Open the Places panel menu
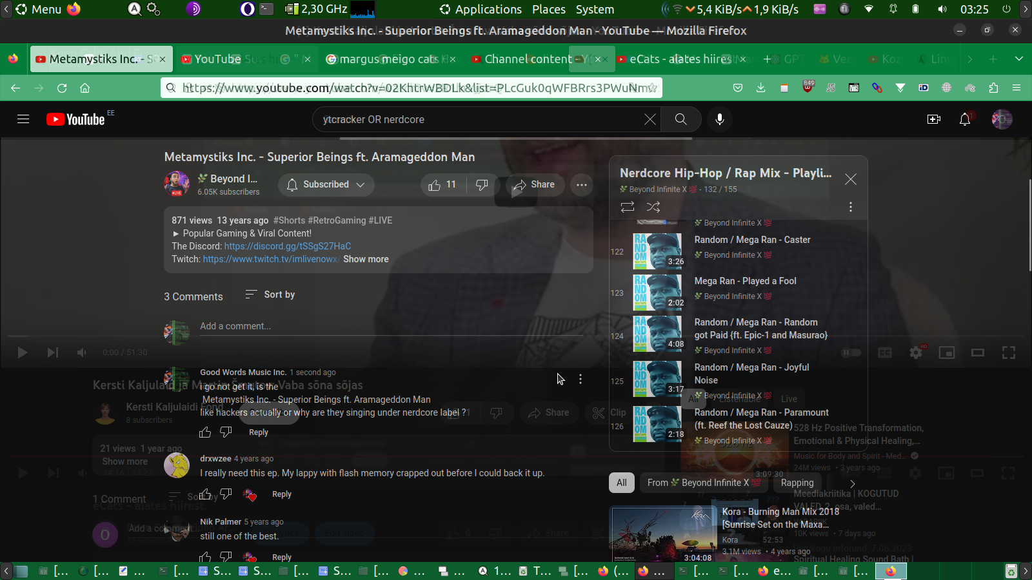This screenshot has height=580, width=1032. pos(549,9)
